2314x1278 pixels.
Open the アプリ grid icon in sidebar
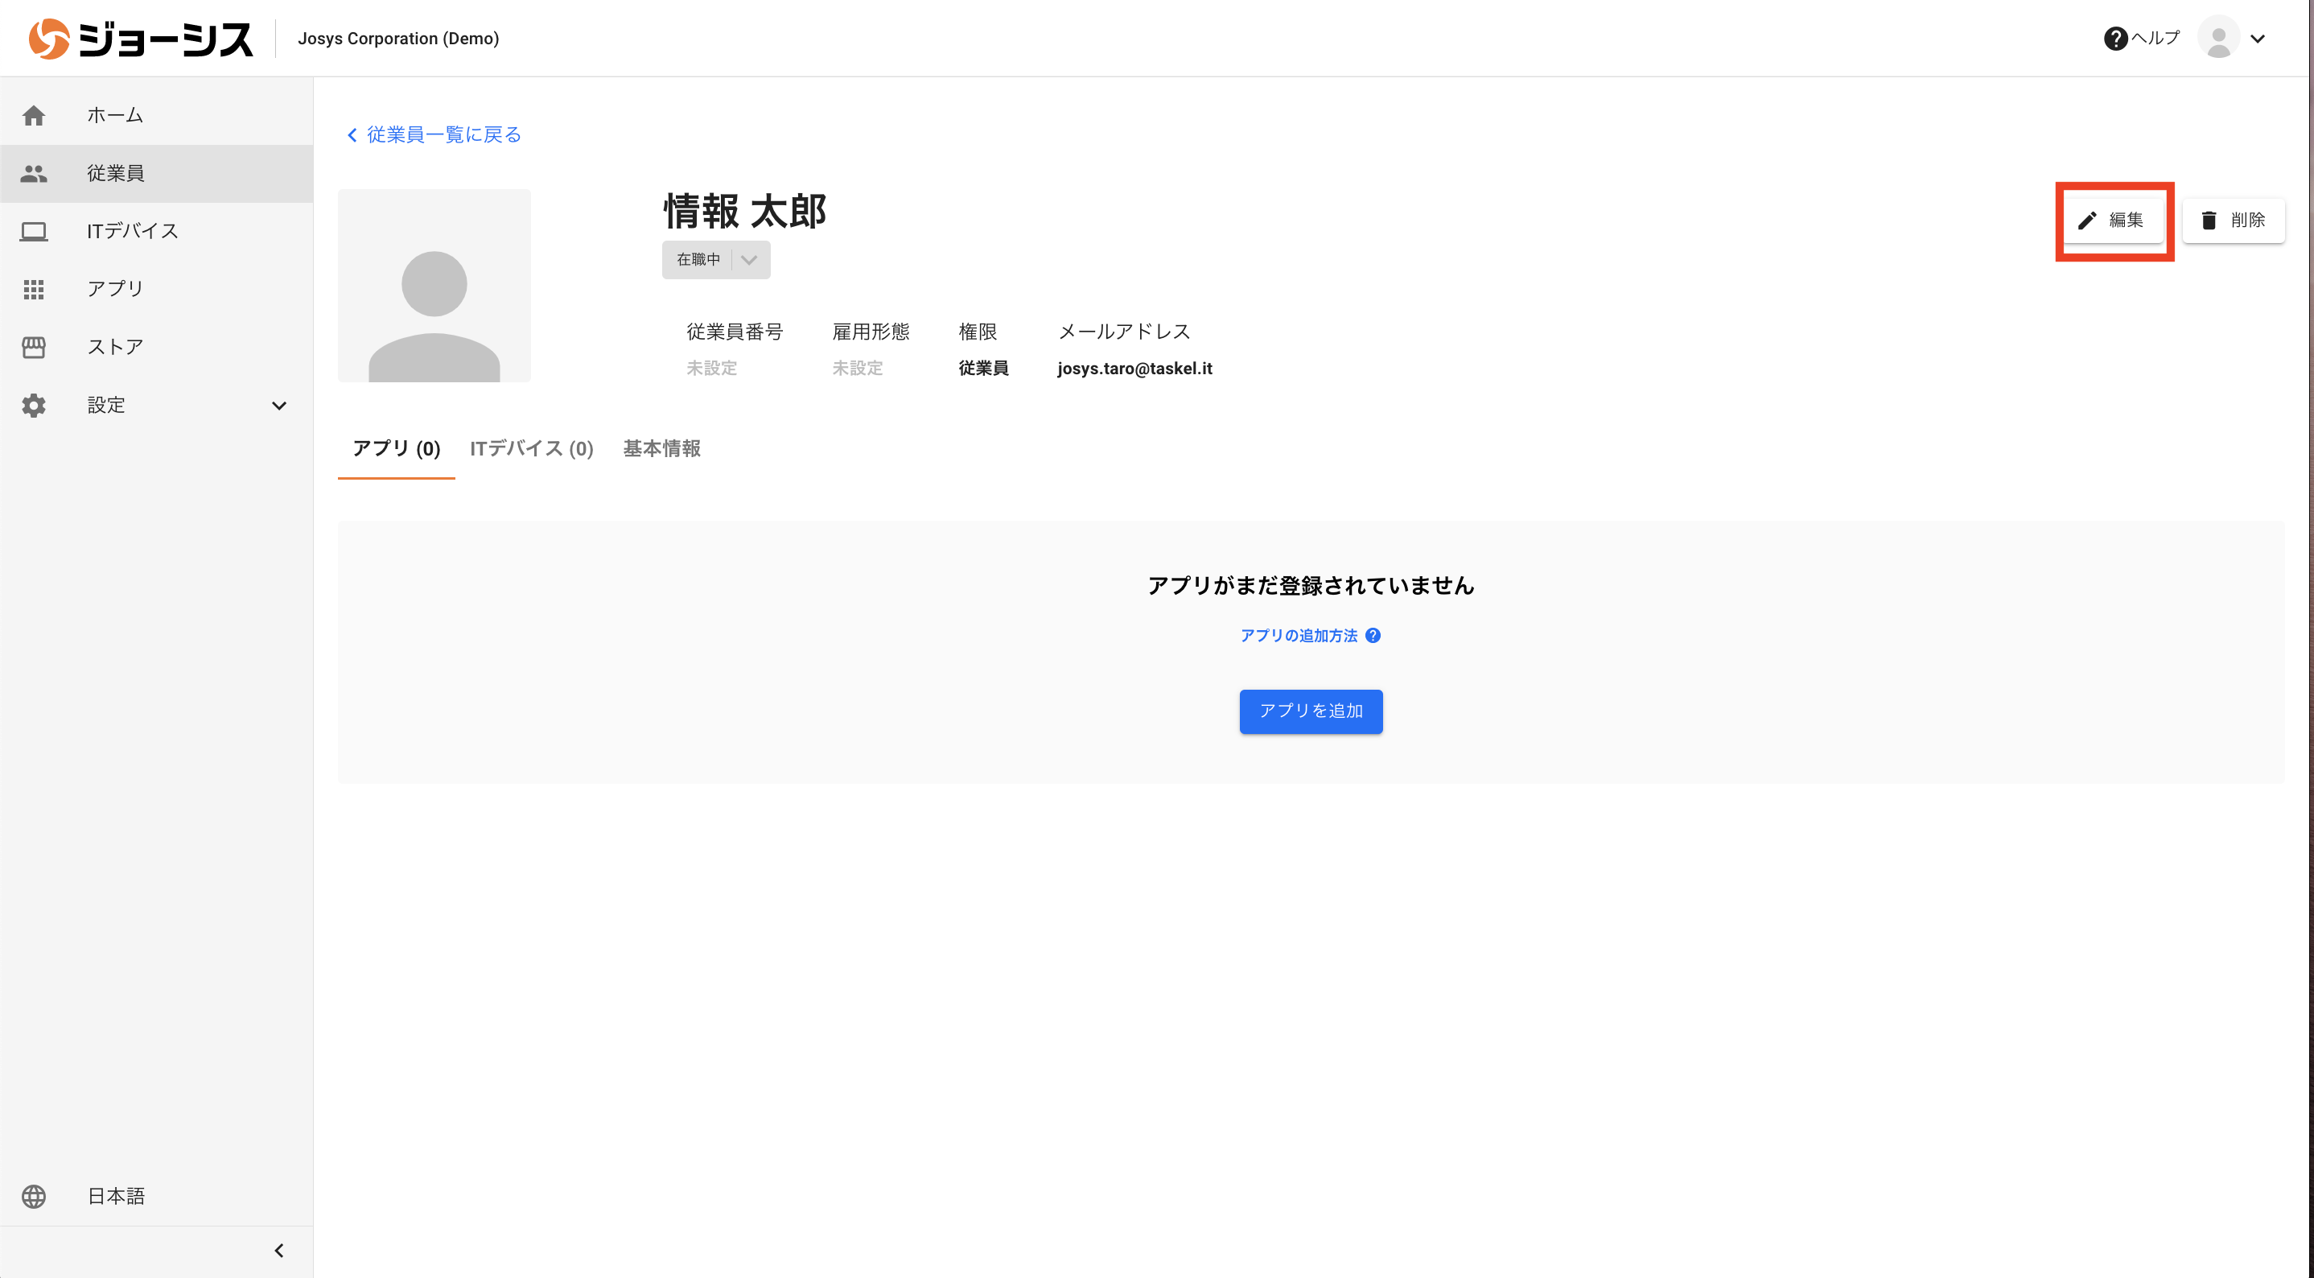34,288
